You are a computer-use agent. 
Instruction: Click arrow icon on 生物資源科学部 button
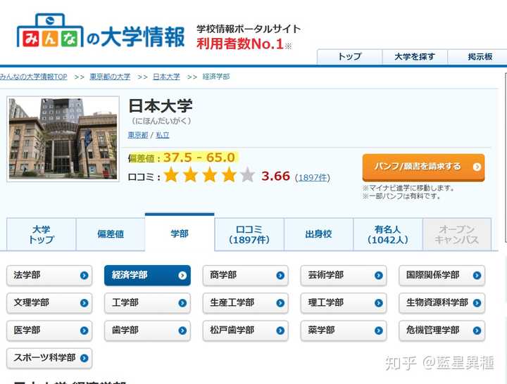tap(477, 303)
